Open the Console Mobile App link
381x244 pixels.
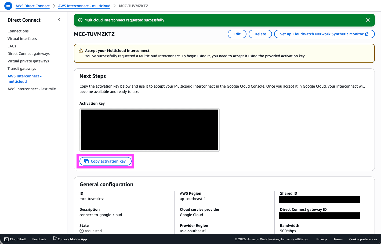[x=70, y=239]
